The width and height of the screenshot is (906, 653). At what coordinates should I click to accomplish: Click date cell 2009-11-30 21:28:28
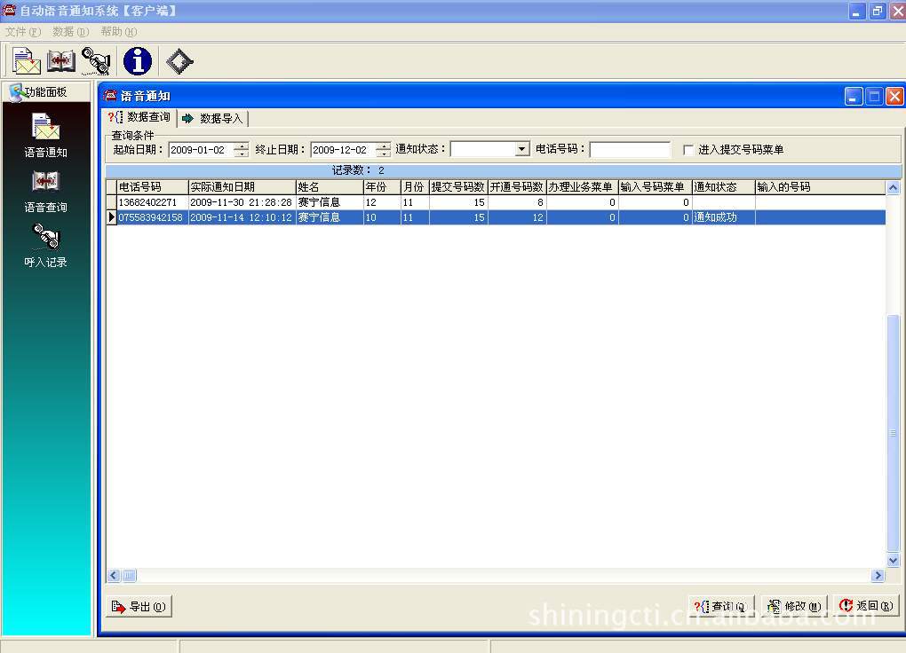point(241,202)
